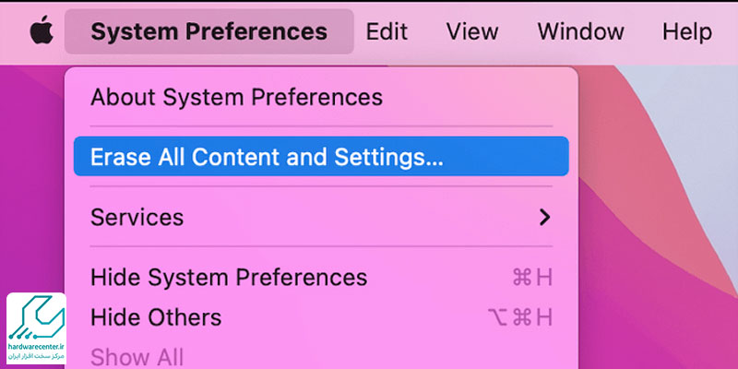Click the ⌘H shortcut hint
The height and width of the screenshot is (369, 738).
click(x=532, y=278)
